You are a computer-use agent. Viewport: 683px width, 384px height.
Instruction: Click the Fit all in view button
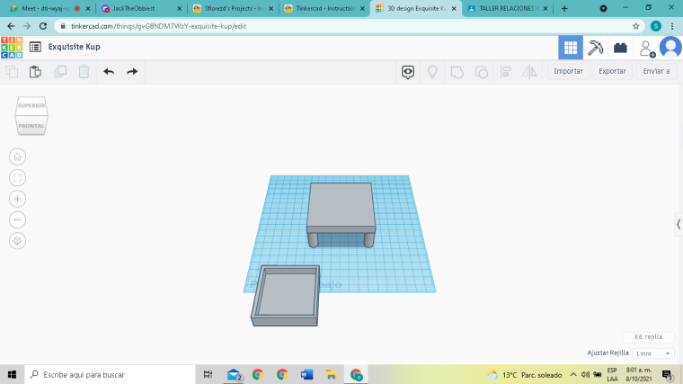tap(17, 178)
